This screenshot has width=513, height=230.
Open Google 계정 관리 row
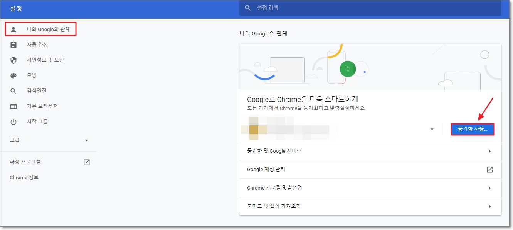point(370,169)
